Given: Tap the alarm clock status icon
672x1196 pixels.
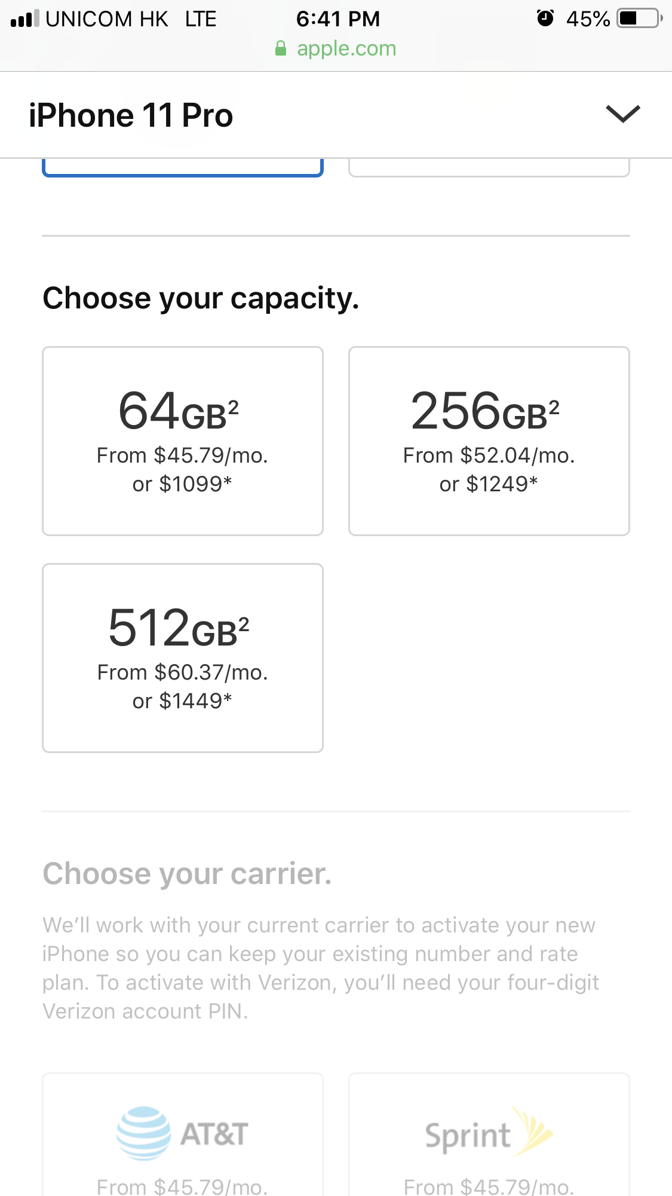Looking at the screenshot, I should pyautogui.click(x=545, y=19).
